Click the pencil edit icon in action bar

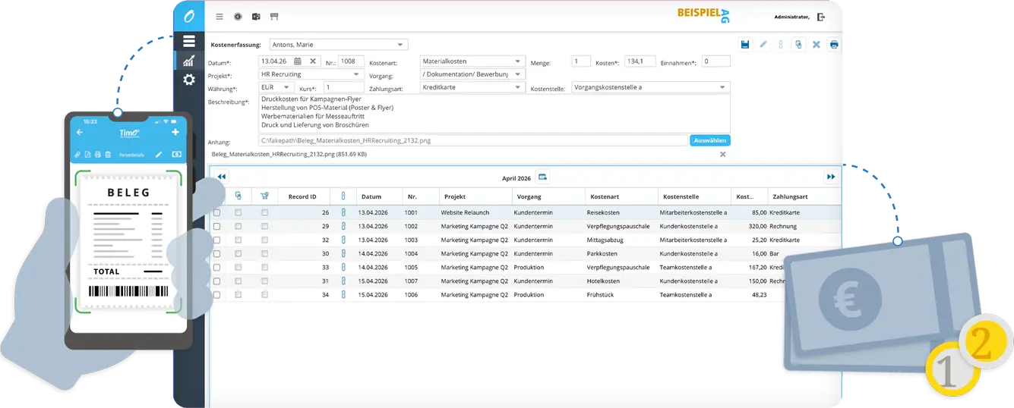pos(763,45)
